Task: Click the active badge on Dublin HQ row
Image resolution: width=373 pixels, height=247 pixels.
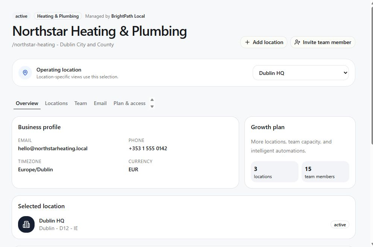Action: [x=340, y=225]
